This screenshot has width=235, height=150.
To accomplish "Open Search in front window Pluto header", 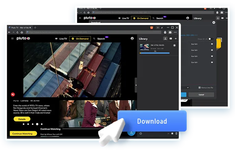I will [x=99, y=39].
